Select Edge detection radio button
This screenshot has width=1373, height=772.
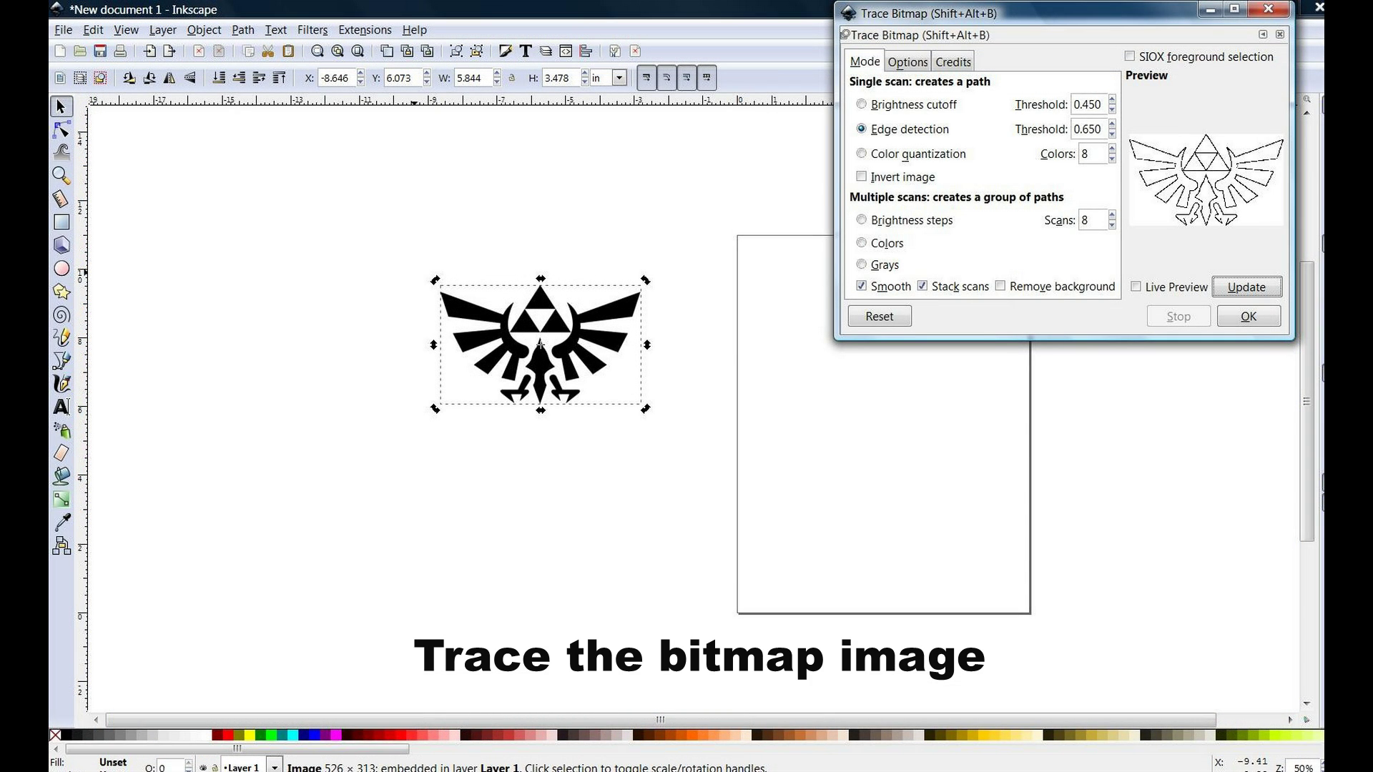(861, 129)
